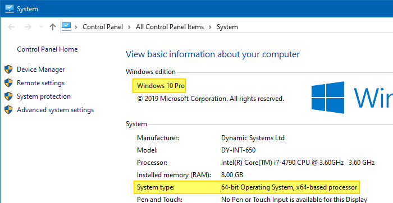Image resolution: width=393 pixels, height=203 pixels.
Task: Select Control Panel in breadcrumb path
Action: click(x=103, y=27)
